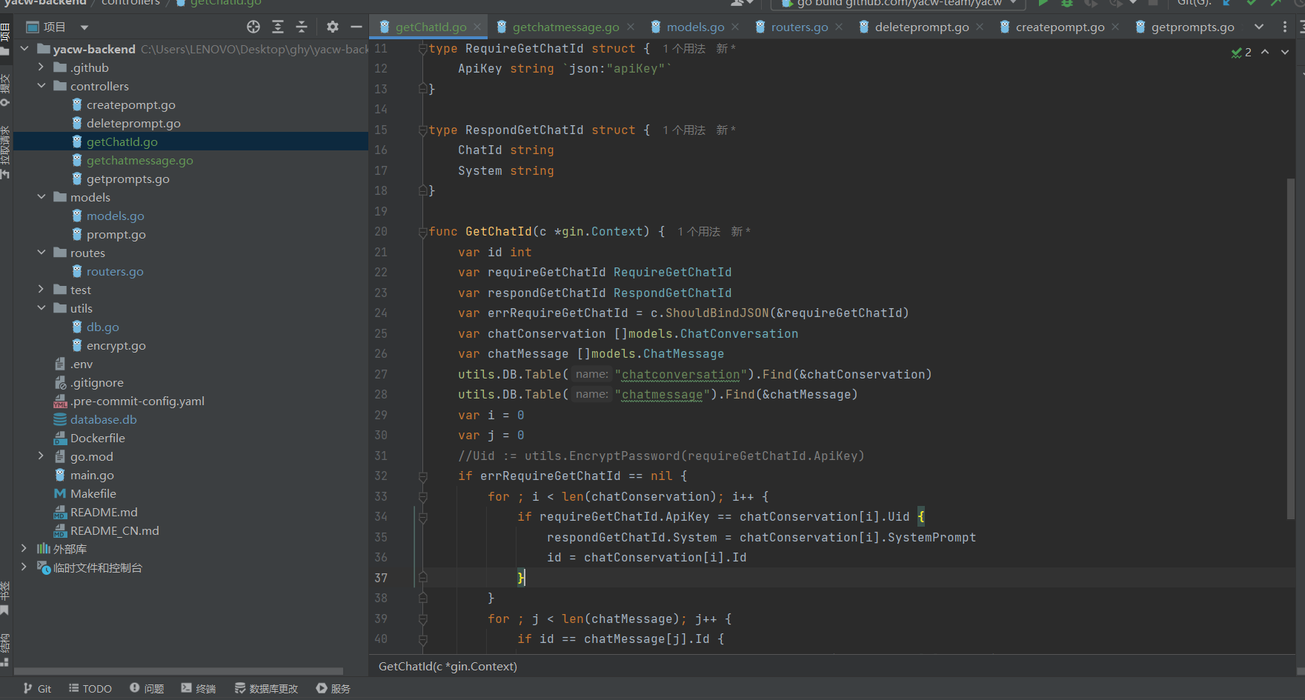
Task: Expand the .github folder
Action: (x=41, y=67)
